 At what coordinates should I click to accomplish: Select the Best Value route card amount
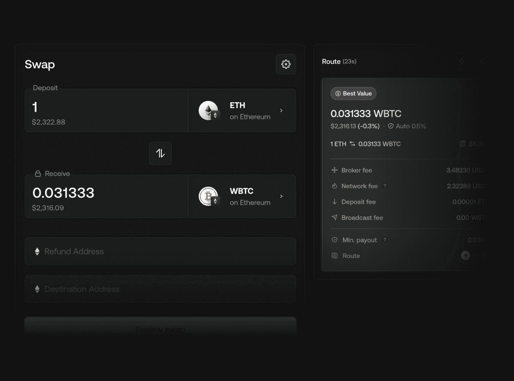coord(366,113)
